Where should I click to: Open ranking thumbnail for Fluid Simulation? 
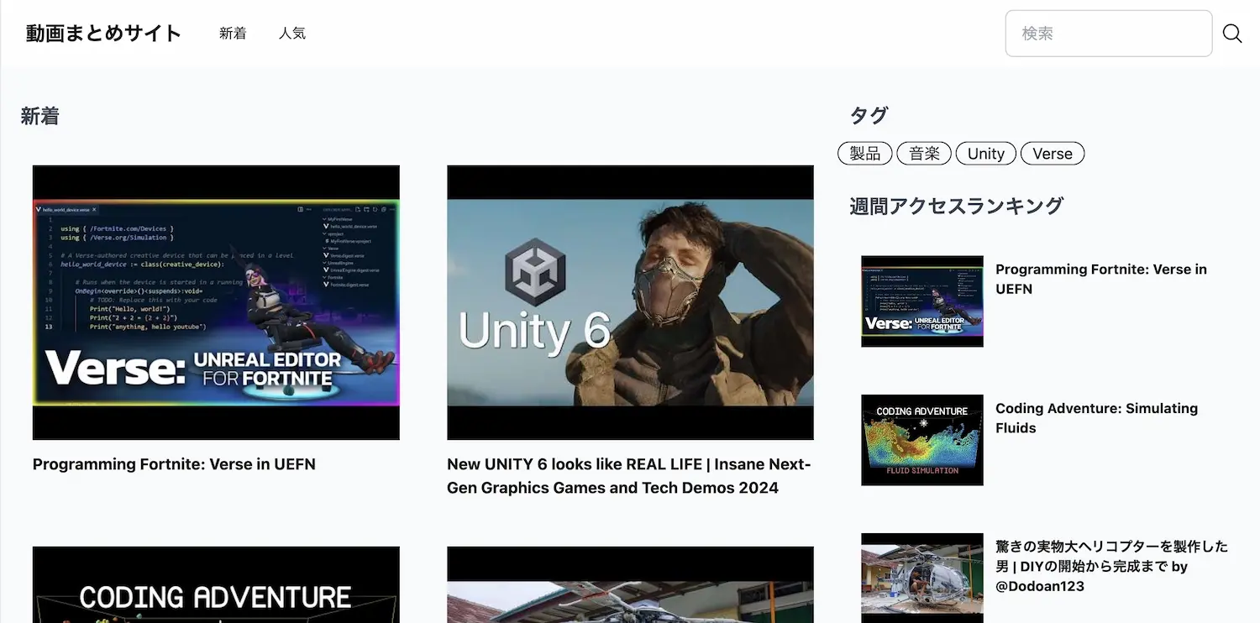pos(922,440)
